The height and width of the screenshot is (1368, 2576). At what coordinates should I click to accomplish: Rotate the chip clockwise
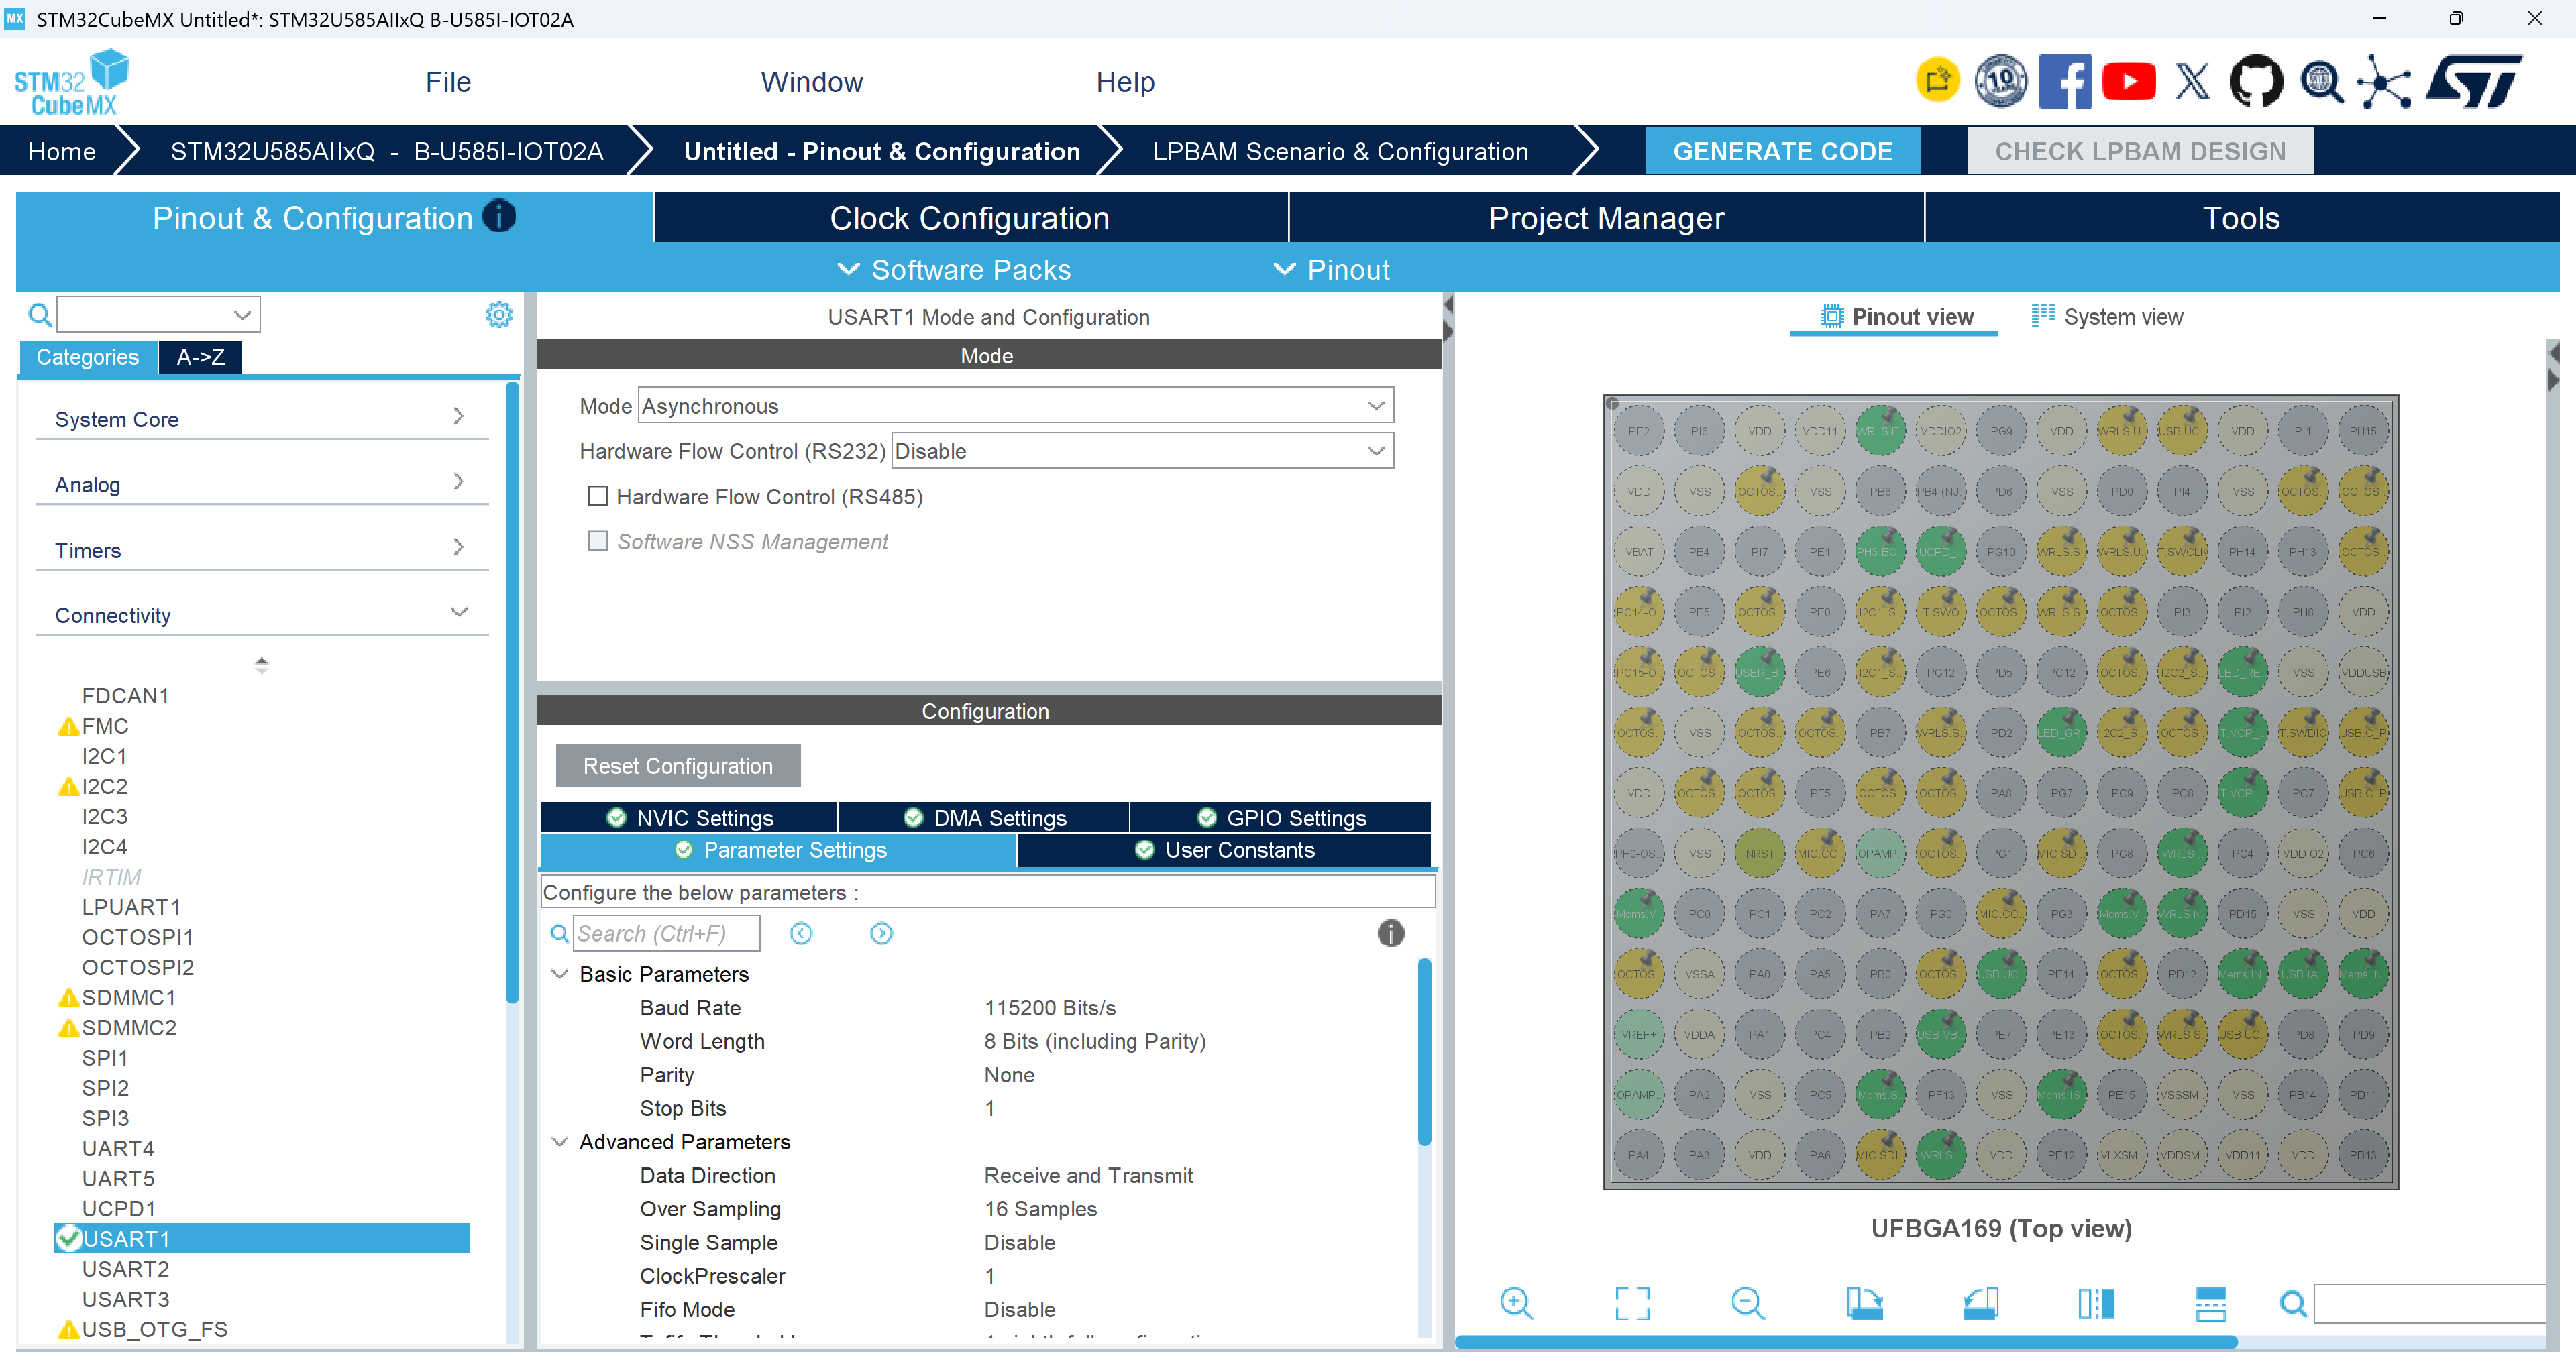[1864, 1303]
